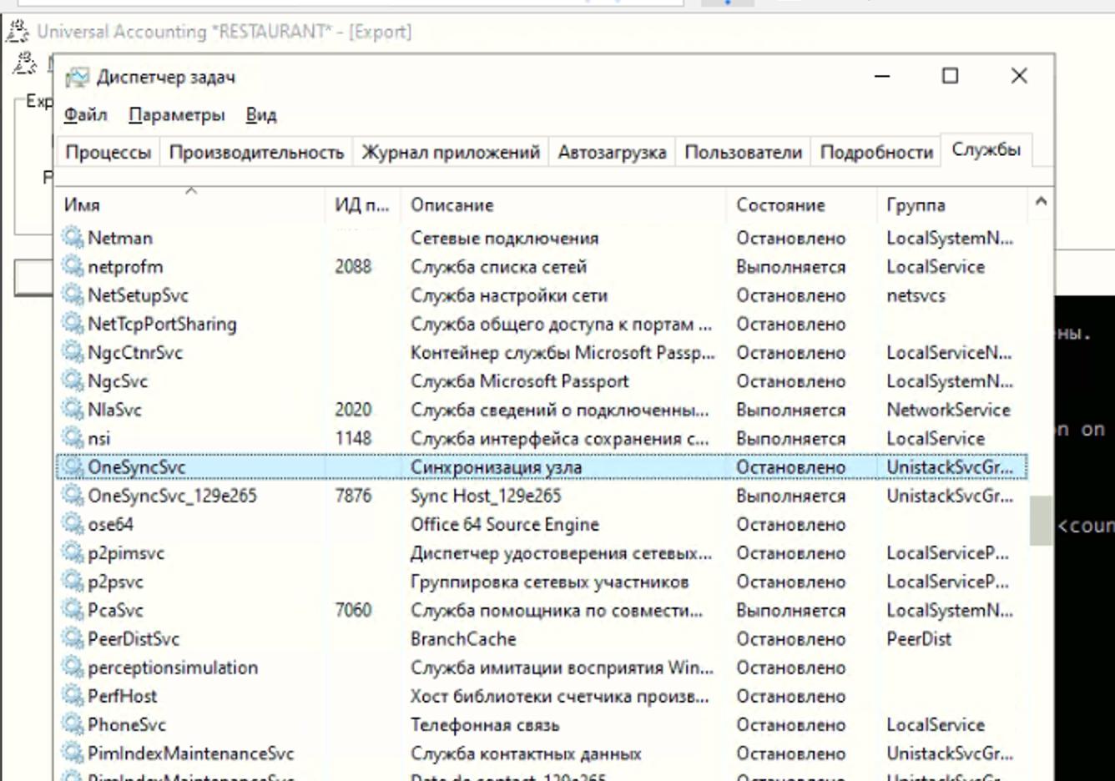Viewport: 1115px width, 781px height.
Task: Open the Журнал приложений tab
Action: 451,152
